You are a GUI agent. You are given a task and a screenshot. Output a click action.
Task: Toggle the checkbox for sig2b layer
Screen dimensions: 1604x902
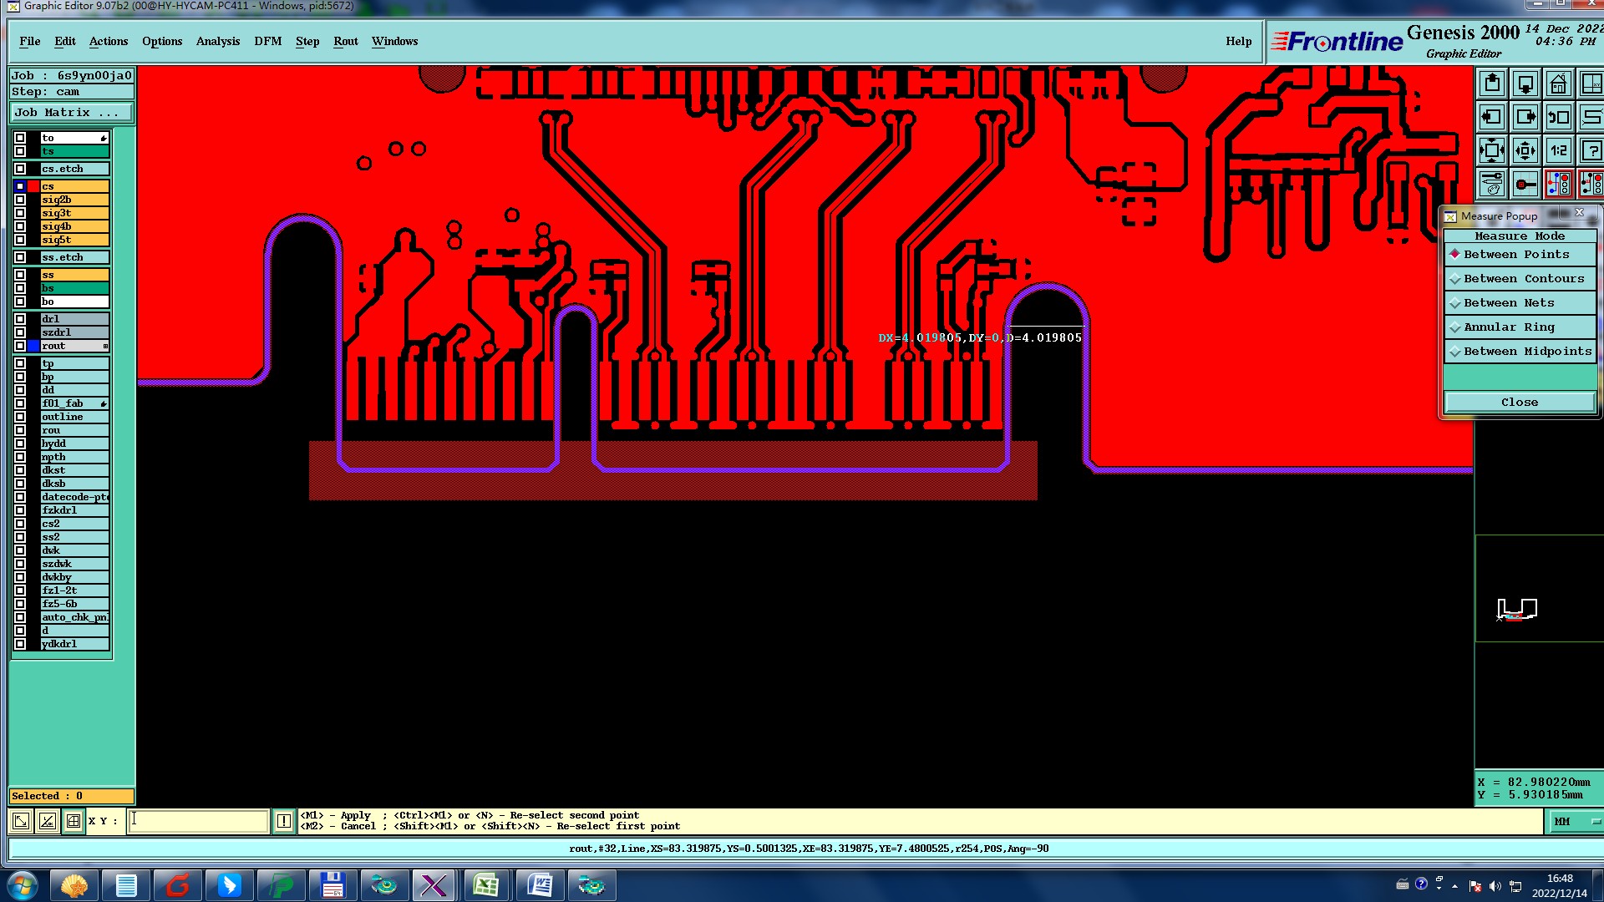point(20,200)
